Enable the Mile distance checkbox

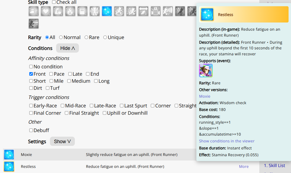52,81
